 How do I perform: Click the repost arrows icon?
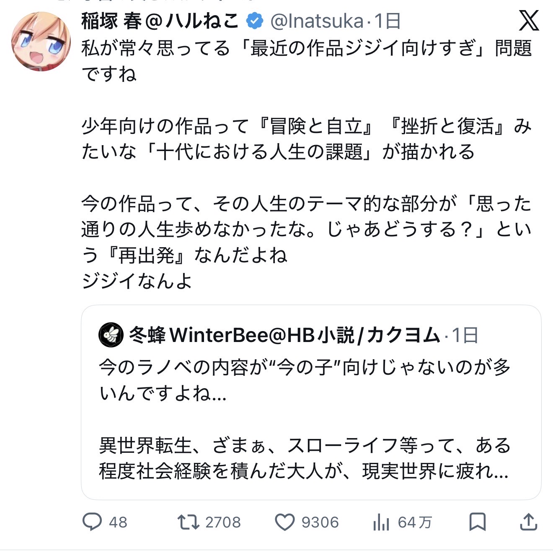pyautogui.click(x=188, y=522)
